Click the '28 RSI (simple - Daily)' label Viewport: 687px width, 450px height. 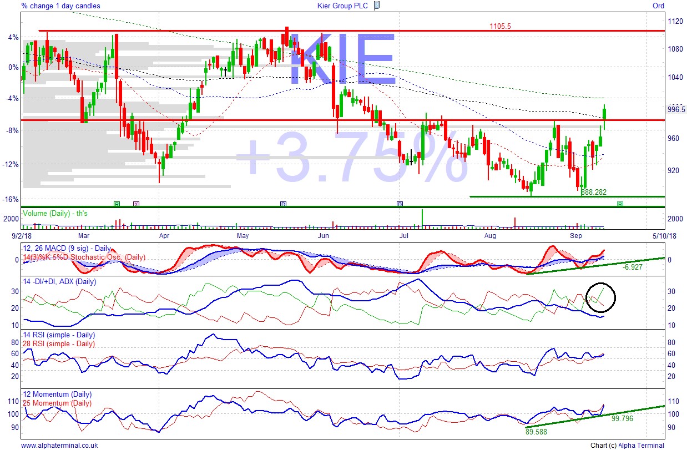click(58, 343)
